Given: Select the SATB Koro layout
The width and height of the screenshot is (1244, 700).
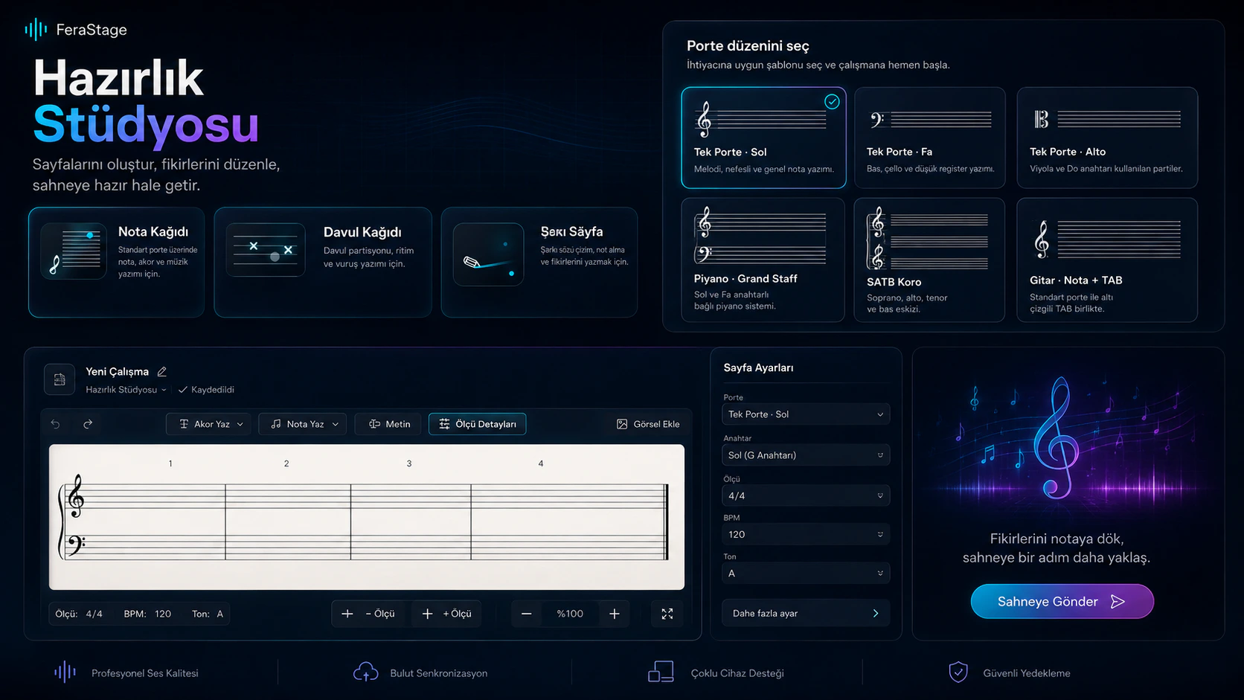Looking at the screenshot, I should point(929,260).
